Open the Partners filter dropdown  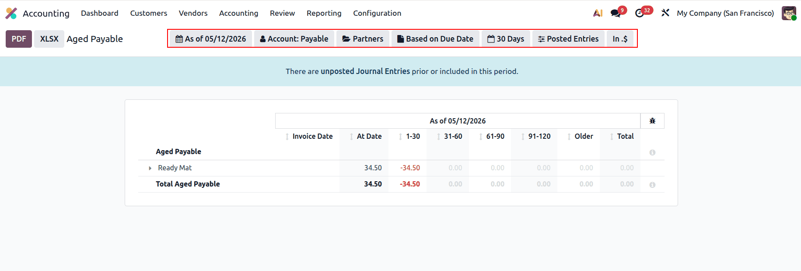click(x=363, y=39)
